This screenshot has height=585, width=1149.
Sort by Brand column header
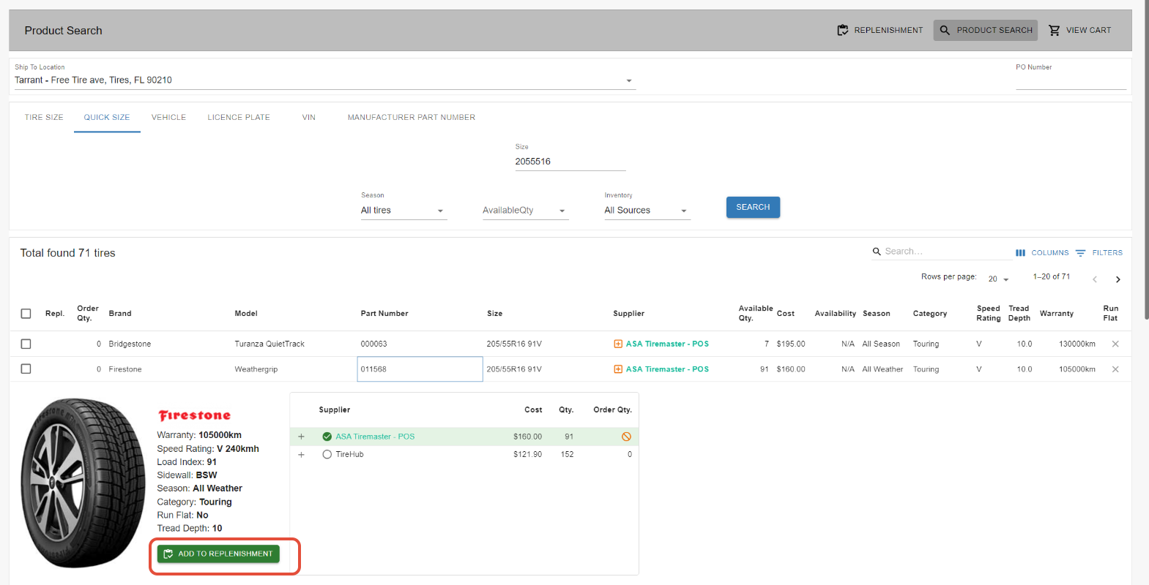coord(120,314)
